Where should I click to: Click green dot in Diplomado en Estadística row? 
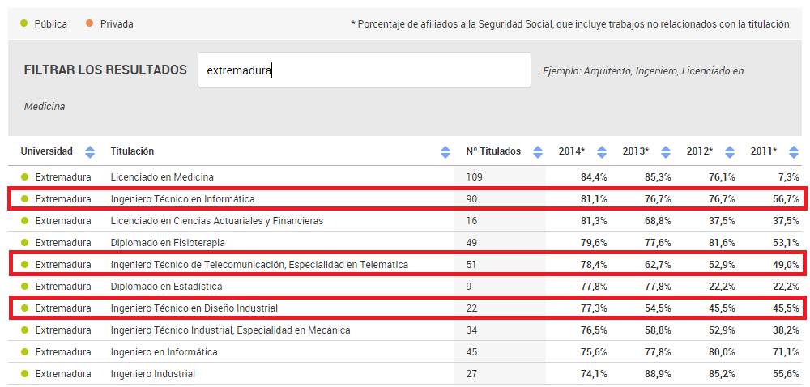pyautogui.click(x=23, y=286)
